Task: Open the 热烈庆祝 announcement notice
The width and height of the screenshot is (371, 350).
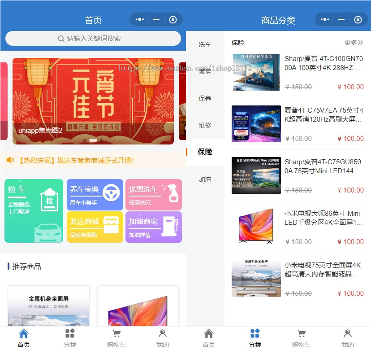Action: tap(93, 160)
